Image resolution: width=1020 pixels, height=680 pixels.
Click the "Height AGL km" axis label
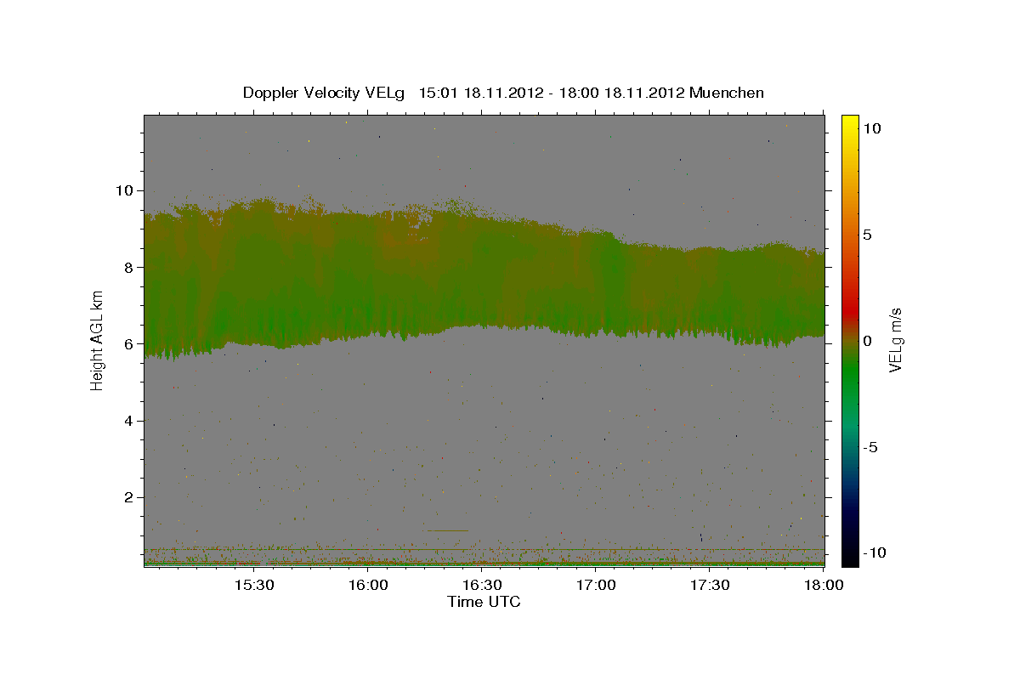coord(97,340)
